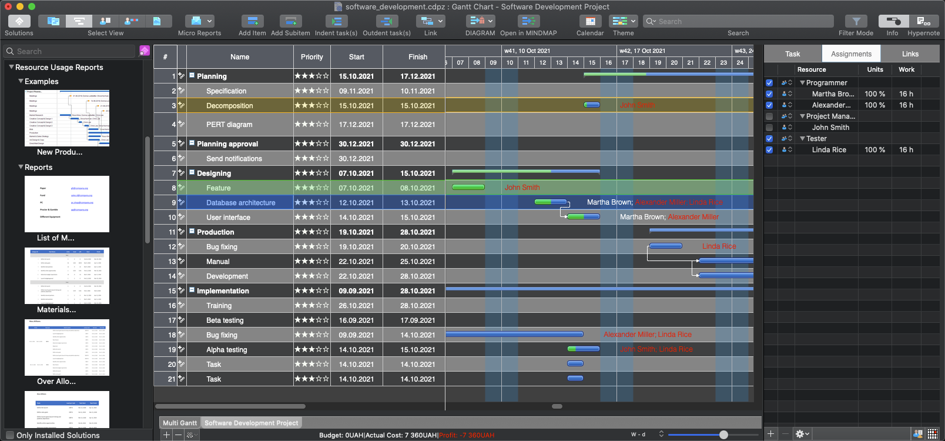Click the Add Item toolbar icon
The width and height of the screenshot is (945, 441).
click(252, 22)
